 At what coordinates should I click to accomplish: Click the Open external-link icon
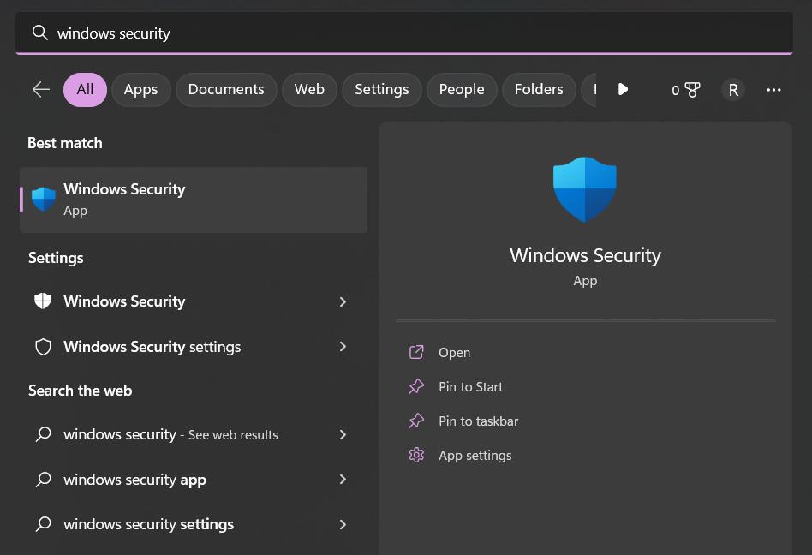point(416,353)
